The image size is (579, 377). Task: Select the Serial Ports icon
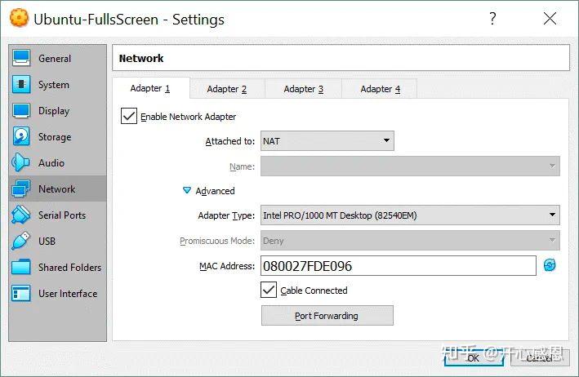[x=21, y=215]
